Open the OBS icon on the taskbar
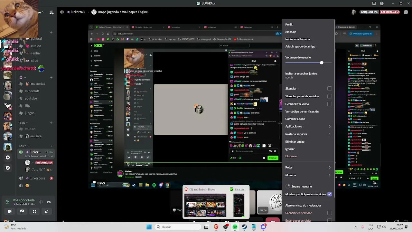This screenshot has height=232, width=412. (x=226, y=227)
